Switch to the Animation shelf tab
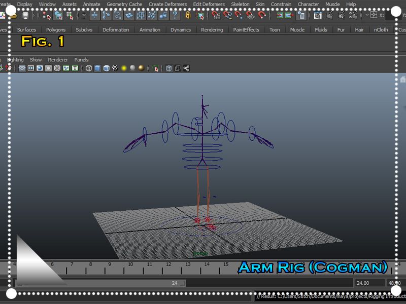Screen dimensions: 406x304 click(150, 30)
